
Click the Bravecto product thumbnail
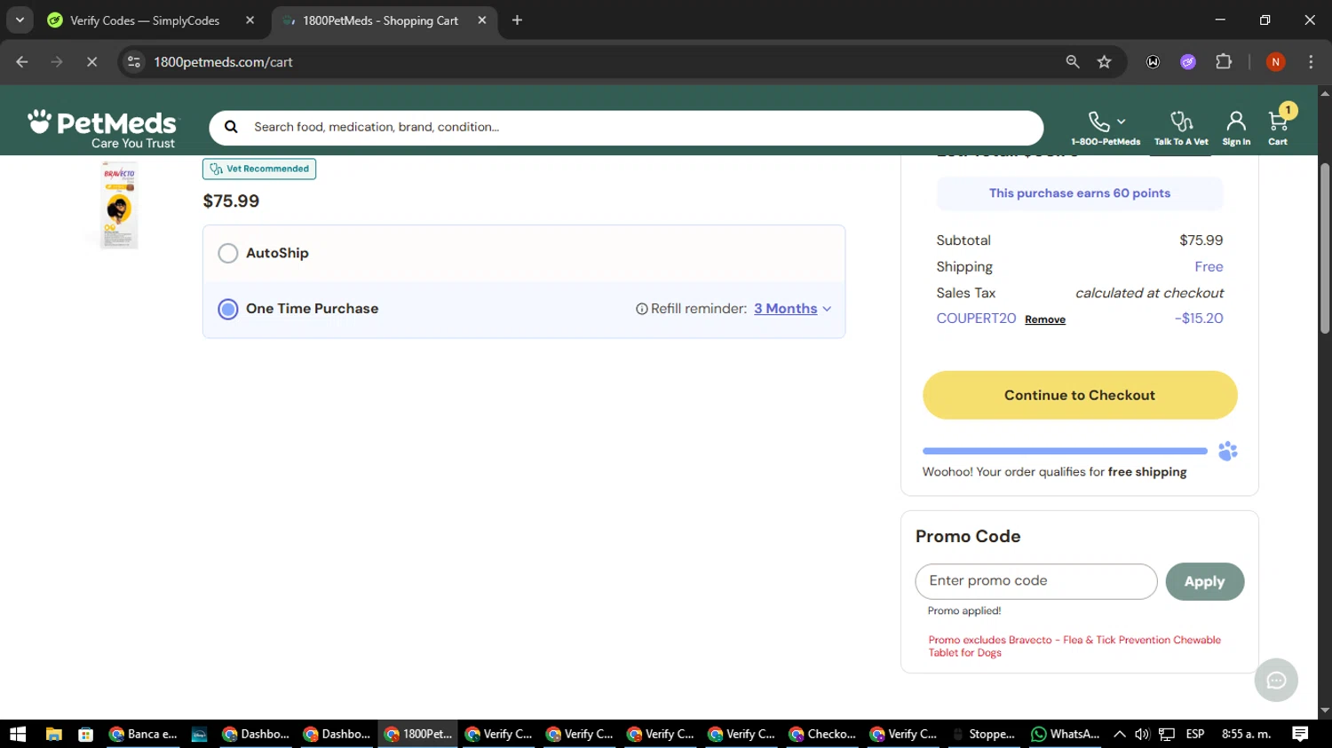pos(119,204)
